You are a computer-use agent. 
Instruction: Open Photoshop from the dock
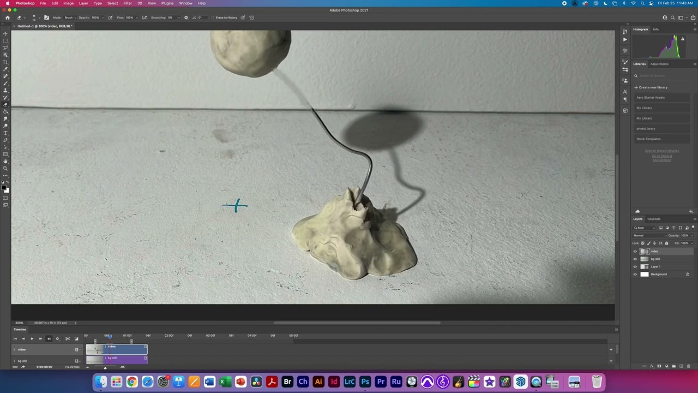pos(365,382)
